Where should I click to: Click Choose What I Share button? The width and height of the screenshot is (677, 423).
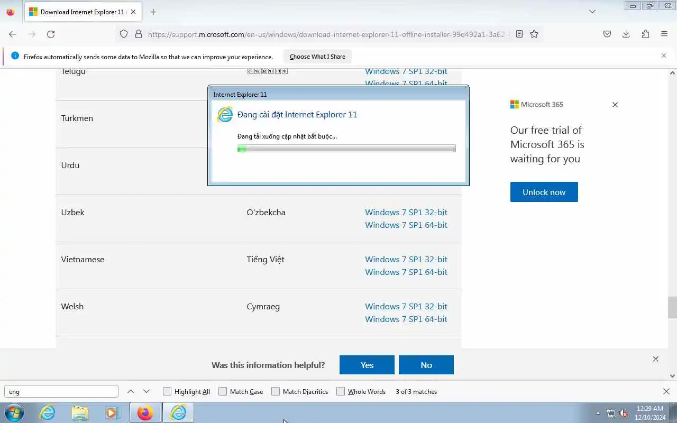[317, 57]
